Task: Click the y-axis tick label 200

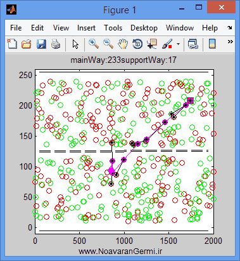Action: pyautogui.click(x=25, y=105)
